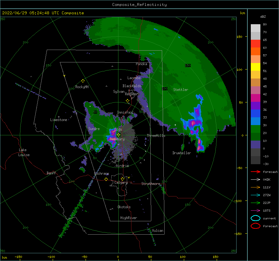
Task: Click the cyan 27ZW arrow icon
Action: tap(255, 195)
